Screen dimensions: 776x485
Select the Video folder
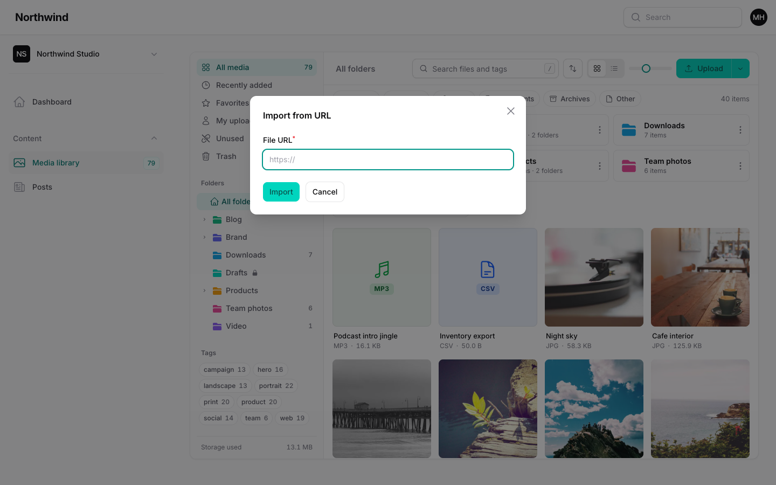tap(257, 326)
